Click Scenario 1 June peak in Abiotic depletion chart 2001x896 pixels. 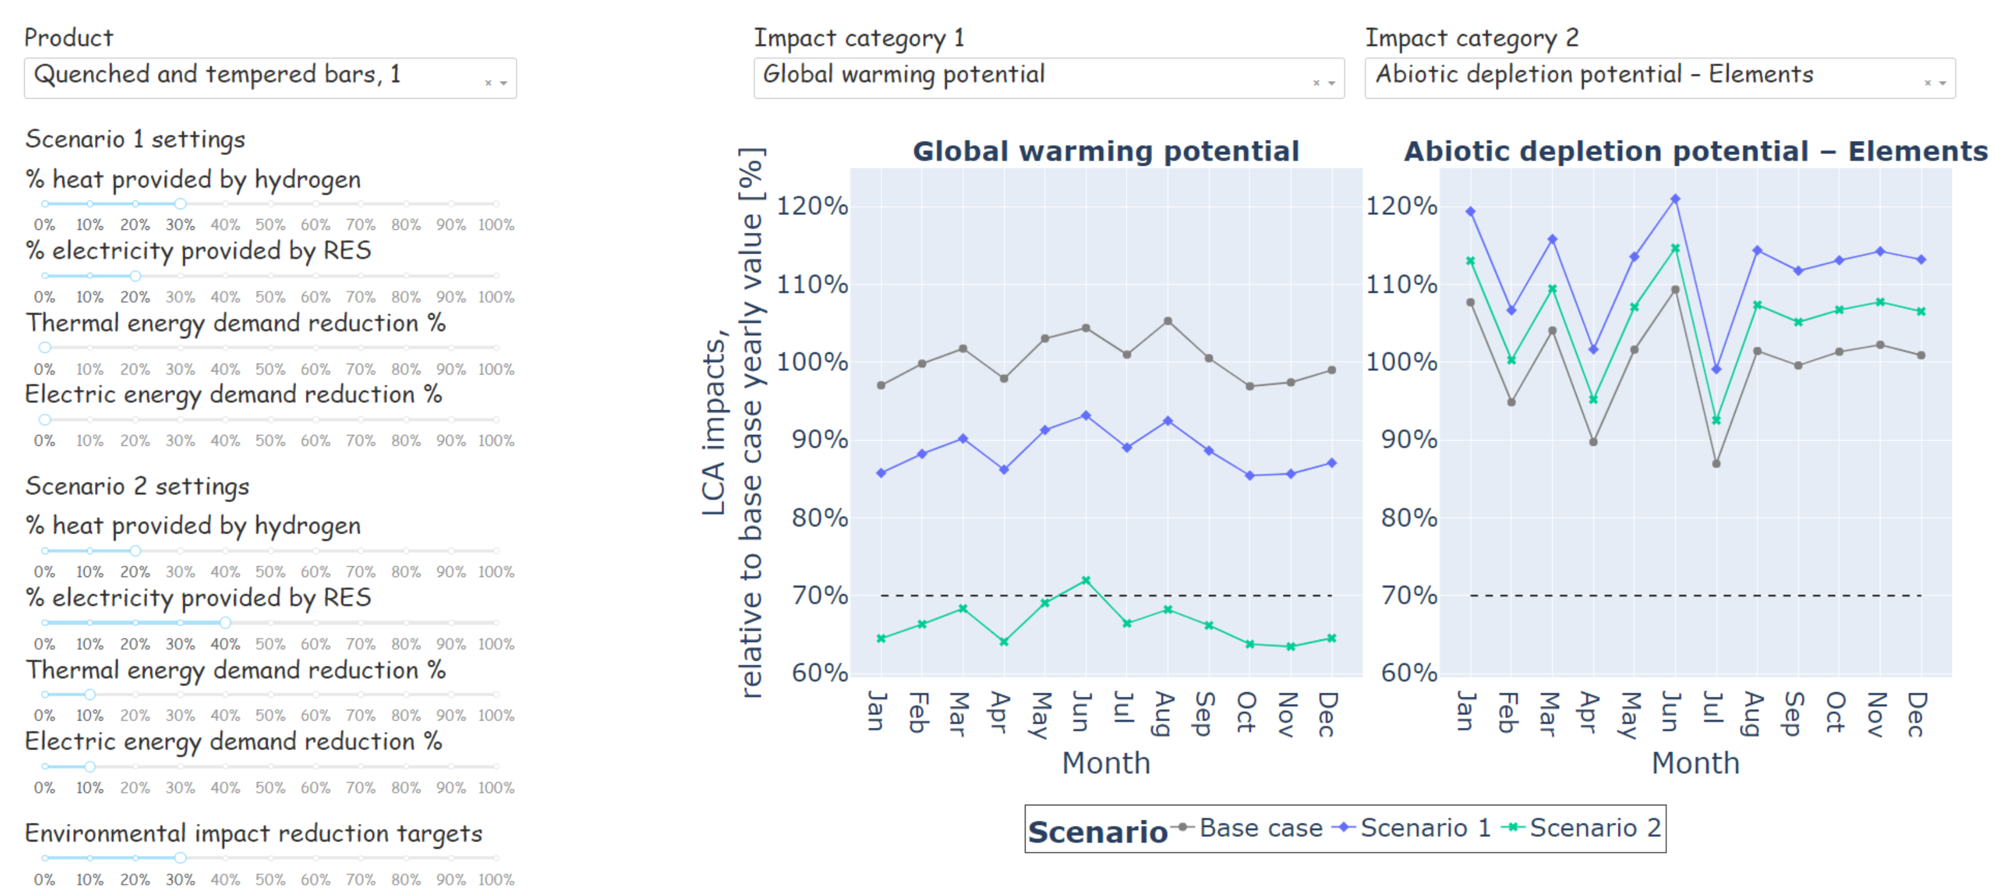(x=1675, y=200)
